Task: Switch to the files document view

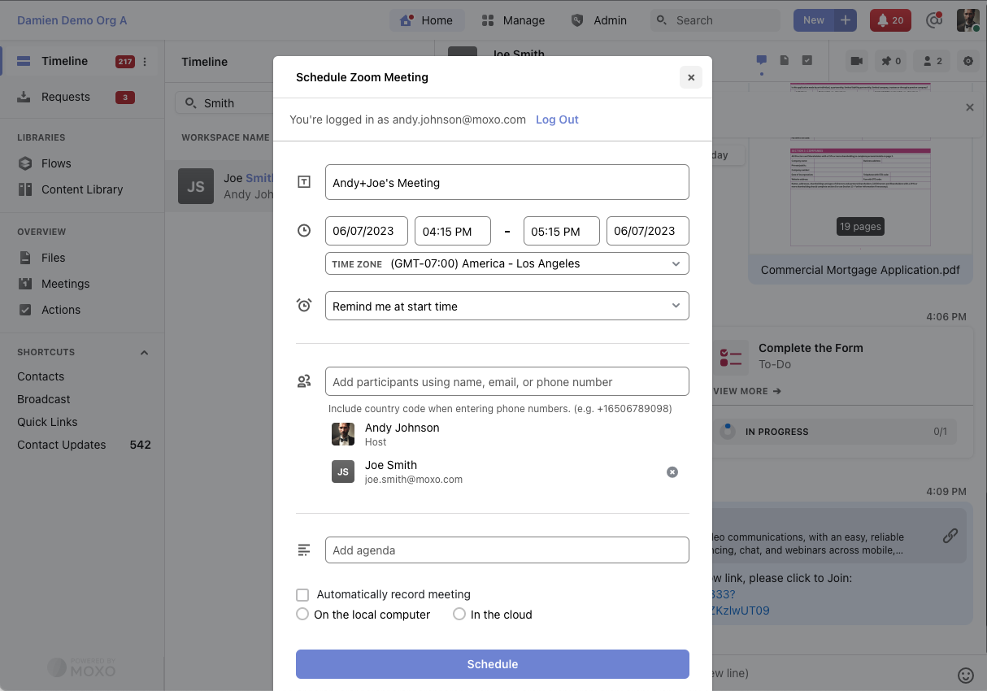Action: (x=785, y=60)
